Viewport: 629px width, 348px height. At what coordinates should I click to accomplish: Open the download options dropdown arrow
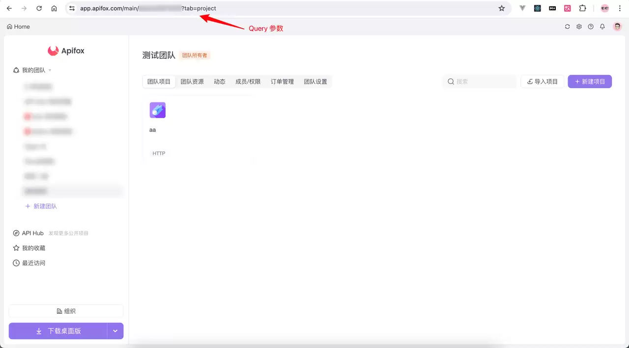click(115, 331)
